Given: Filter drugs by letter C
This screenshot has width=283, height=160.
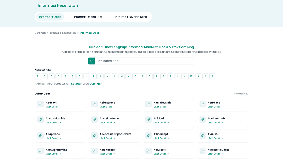Looking at the screenshot, I should tap(52, 76).
